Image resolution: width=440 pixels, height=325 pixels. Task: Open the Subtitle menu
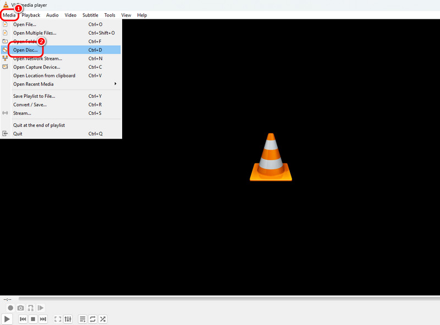[90, 15]
